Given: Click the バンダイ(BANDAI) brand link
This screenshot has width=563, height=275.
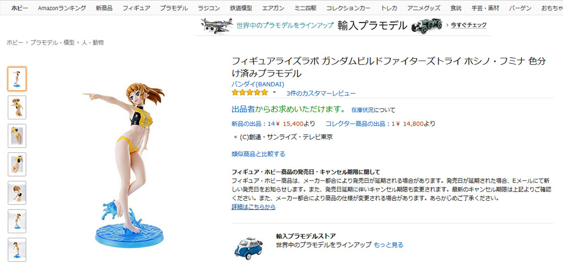Looking at the screenshot, I should pyautogui.click(x=258, y=84).
